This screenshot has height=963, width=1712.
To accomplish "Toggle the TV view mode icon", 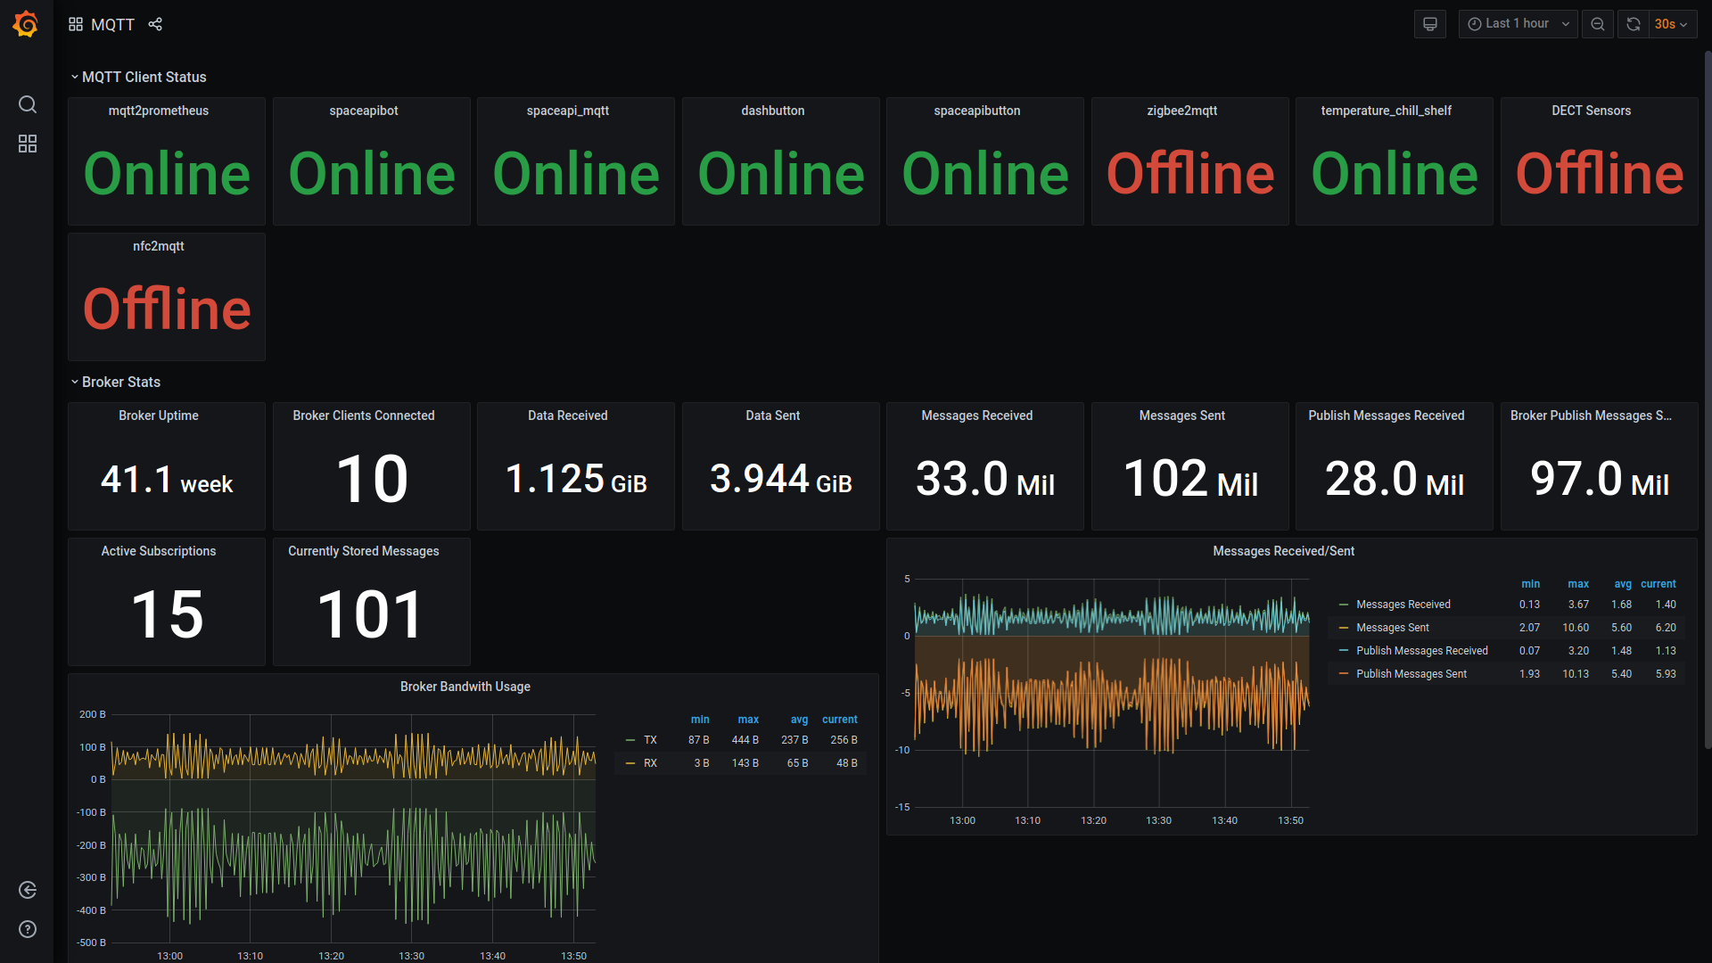I will click(x=1429, y=24).
